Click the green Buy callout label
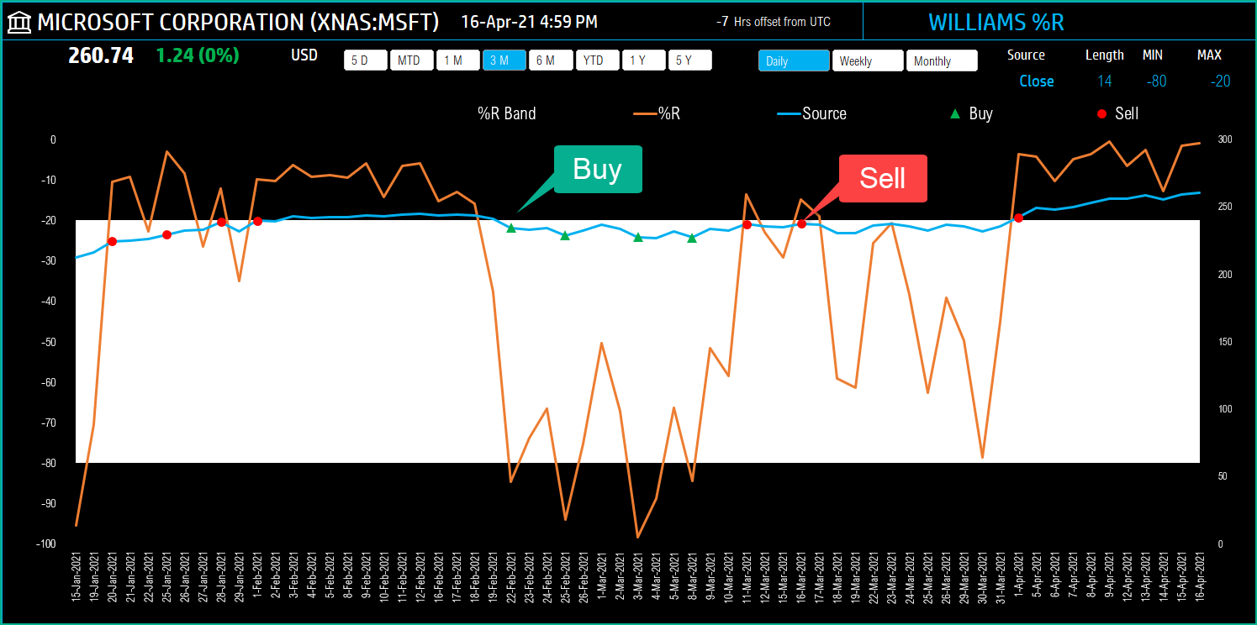This screenshot has width=1257, height=625. 597,170
